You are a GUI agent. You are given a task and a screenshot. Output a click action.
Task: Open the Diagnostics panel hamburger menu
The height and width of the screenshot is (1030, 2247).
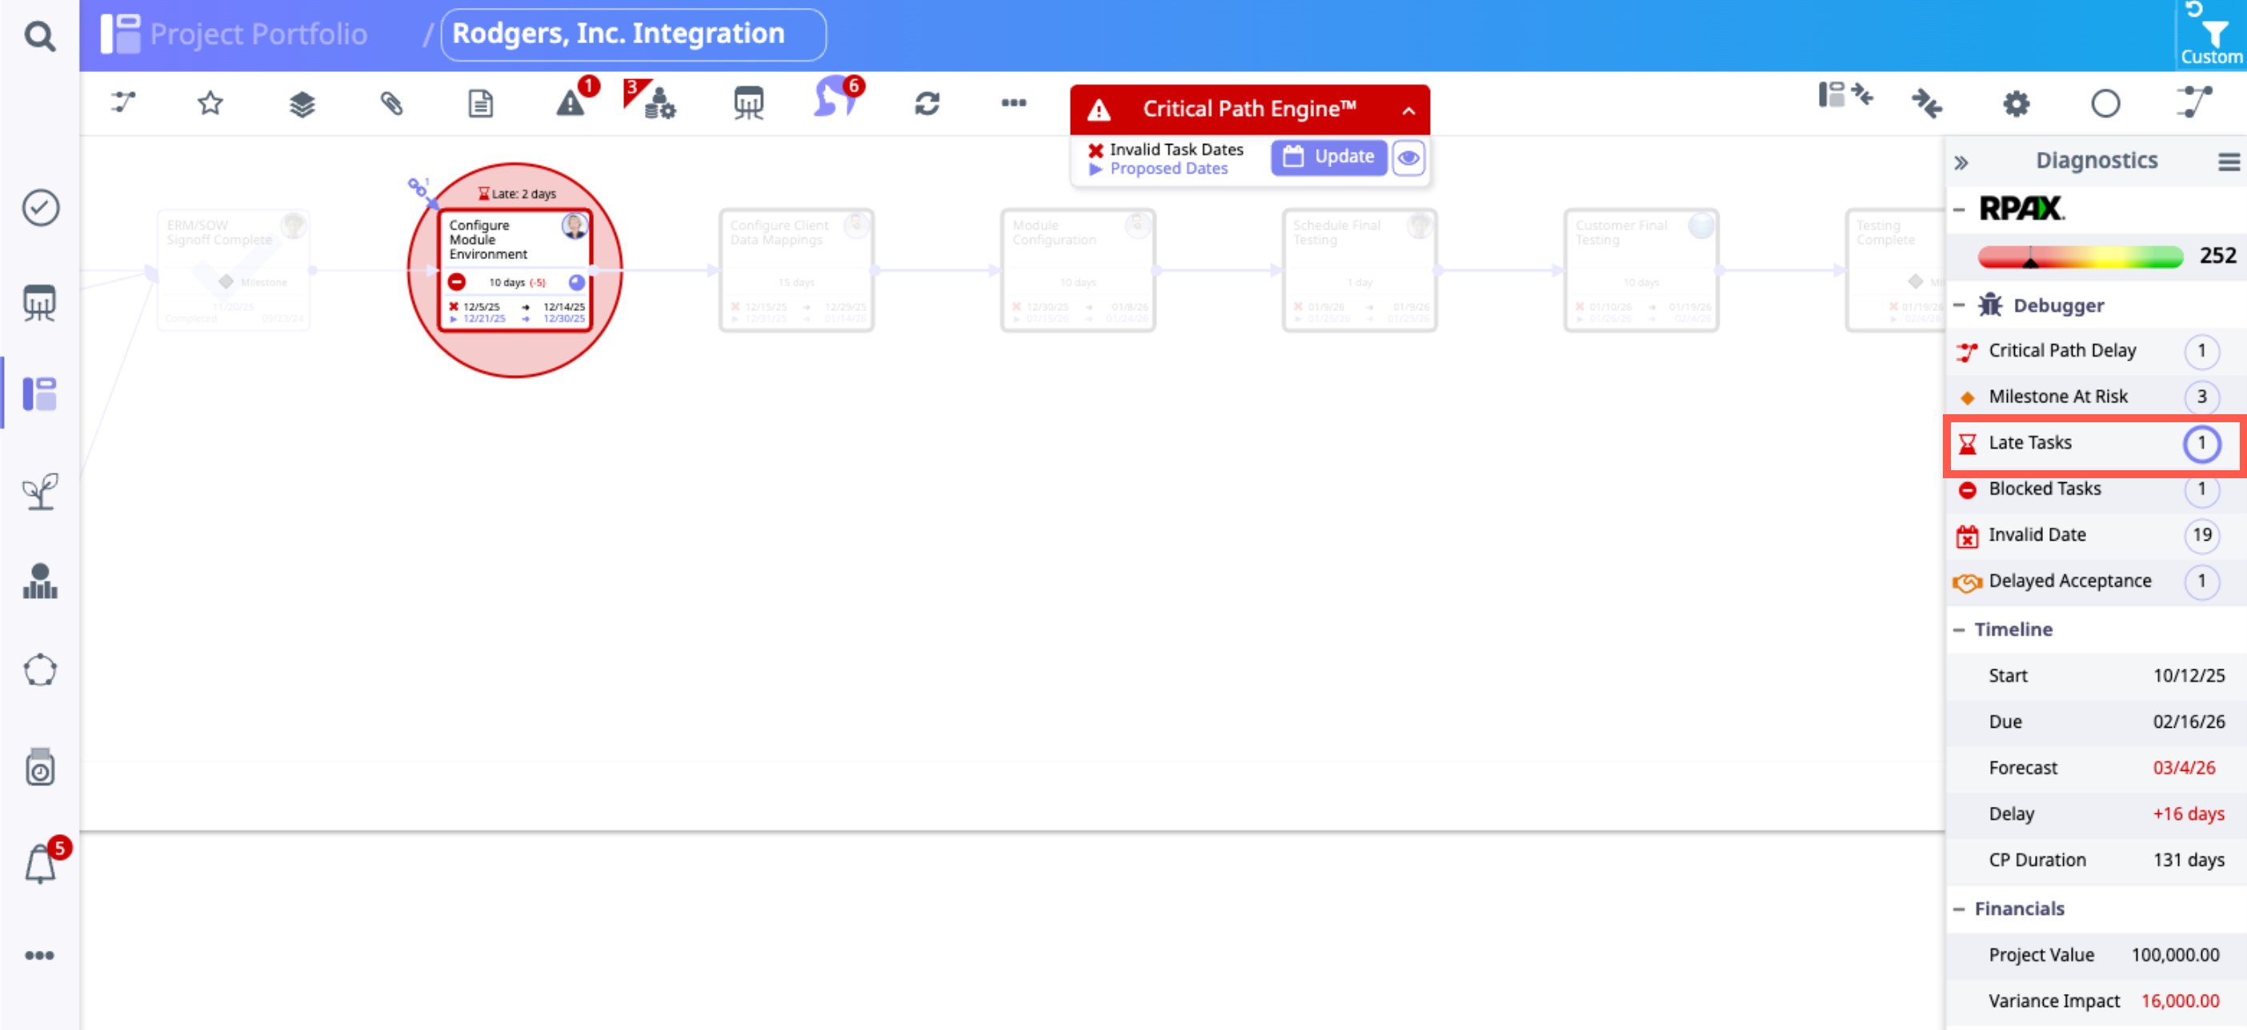(x=2228, y=162)
